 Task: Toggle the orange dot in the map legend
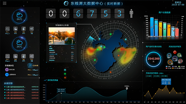point(65,77)
